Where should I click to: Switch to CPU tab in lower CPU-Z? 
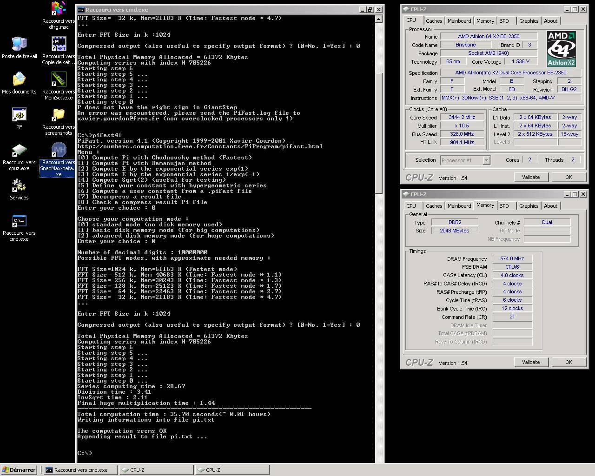click(x=411, y=206)
